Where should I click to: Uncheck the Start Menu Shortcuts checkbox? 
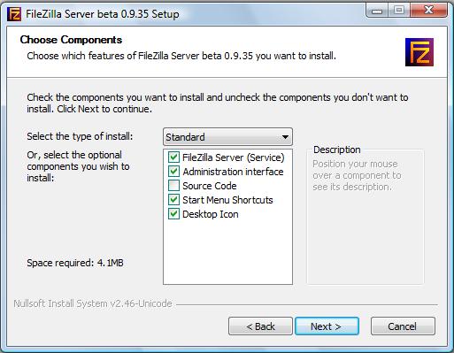(x=173, y=200)
